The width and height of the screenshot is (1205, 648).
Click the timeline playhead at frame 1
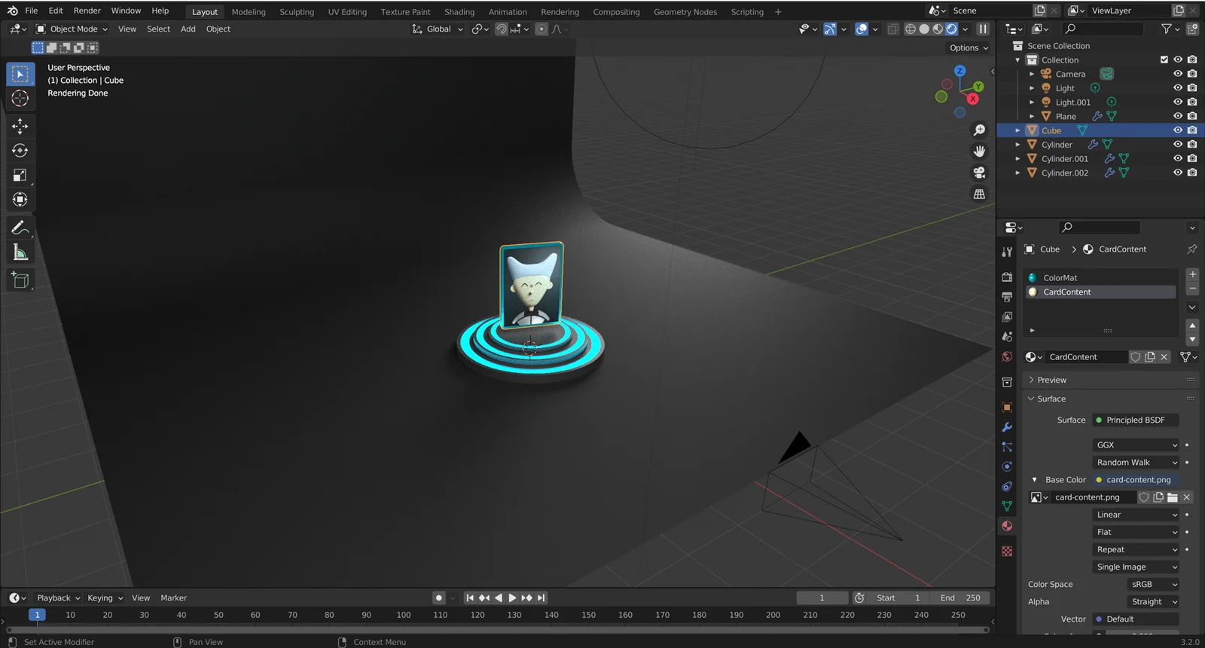pos(37,615)
